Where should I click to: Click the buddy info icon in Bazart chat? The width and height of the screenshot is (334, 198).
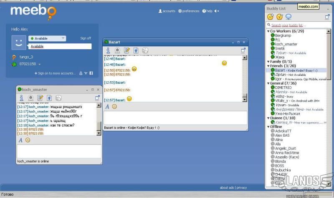pos(108,50)
